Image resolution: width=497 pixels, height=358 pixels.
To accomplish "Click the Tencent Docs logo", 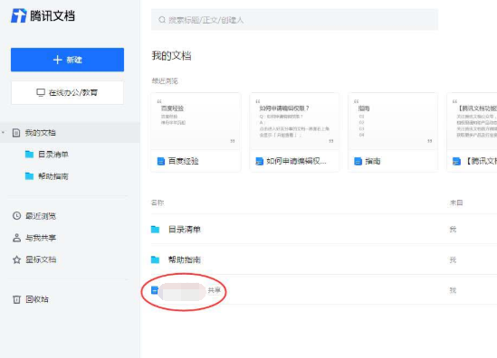I will click(43, 15).
